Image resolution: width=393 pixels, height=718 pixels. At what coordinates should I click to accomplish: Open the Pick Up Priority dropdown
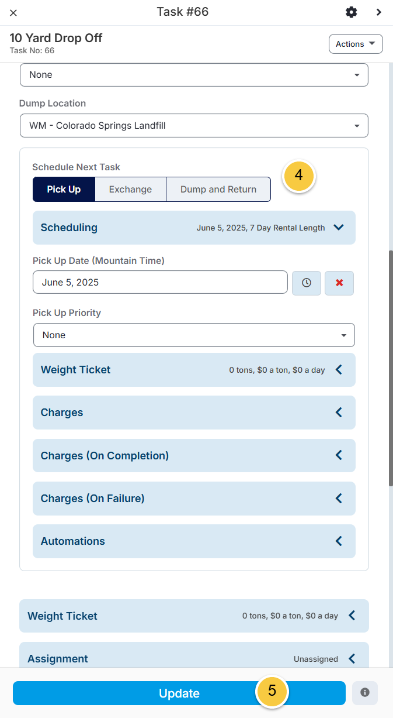194,335
